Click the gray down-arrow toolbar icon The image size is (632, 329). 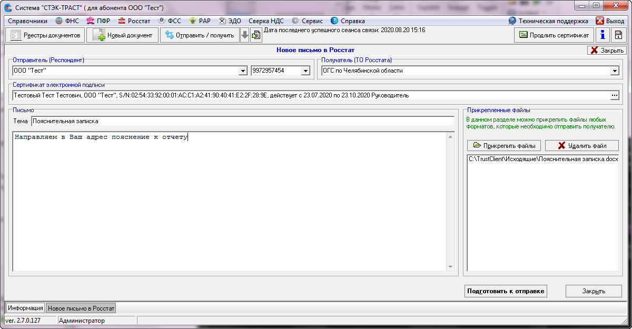click(244, 35)
